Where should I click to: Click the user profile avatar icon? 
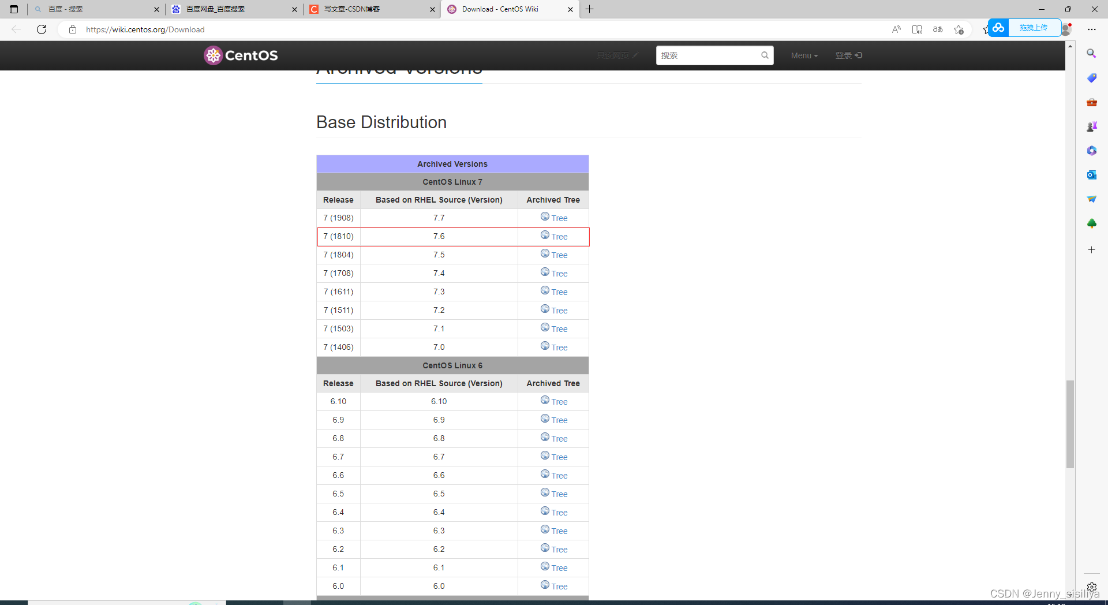1066,29
